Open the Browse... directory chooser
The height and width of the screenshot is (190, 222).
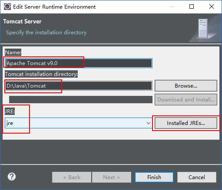click(x=186, y=86)
